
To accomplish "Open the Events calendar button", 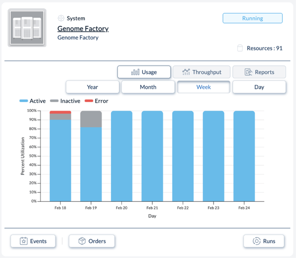I will click(33, 241).
